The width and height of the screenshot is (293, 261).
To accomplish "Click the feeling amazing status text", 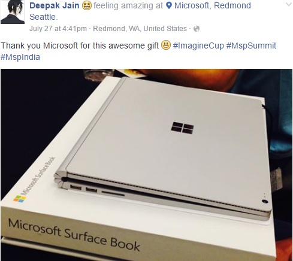I will click(x=128, y=5).
